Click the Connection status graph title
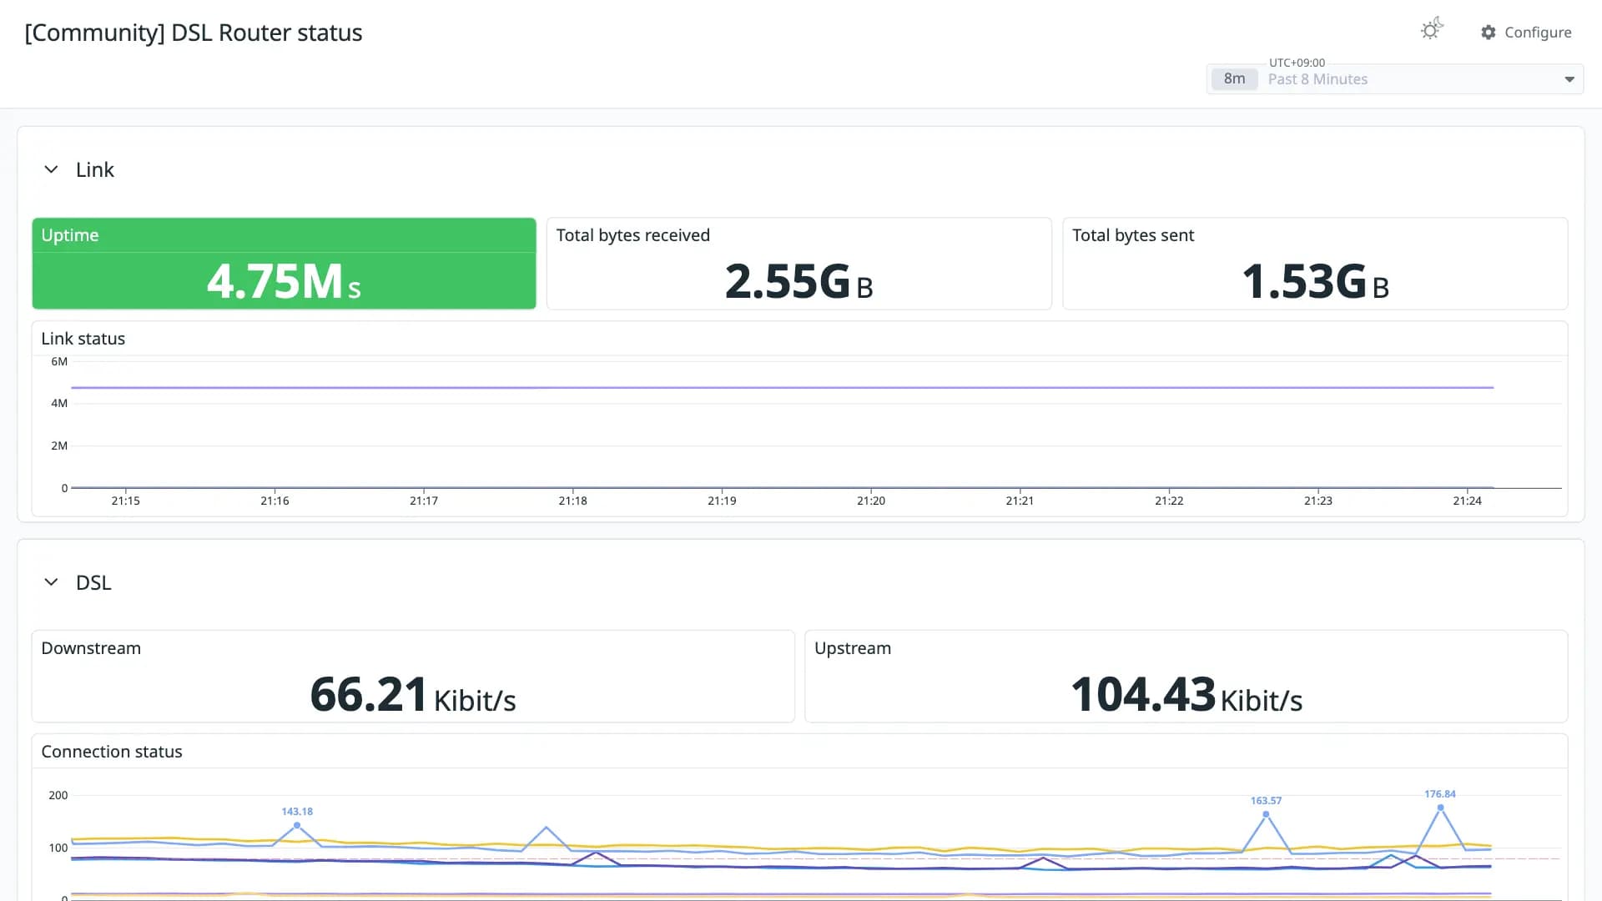This screenshot has height=901, width=1602. 112,752
